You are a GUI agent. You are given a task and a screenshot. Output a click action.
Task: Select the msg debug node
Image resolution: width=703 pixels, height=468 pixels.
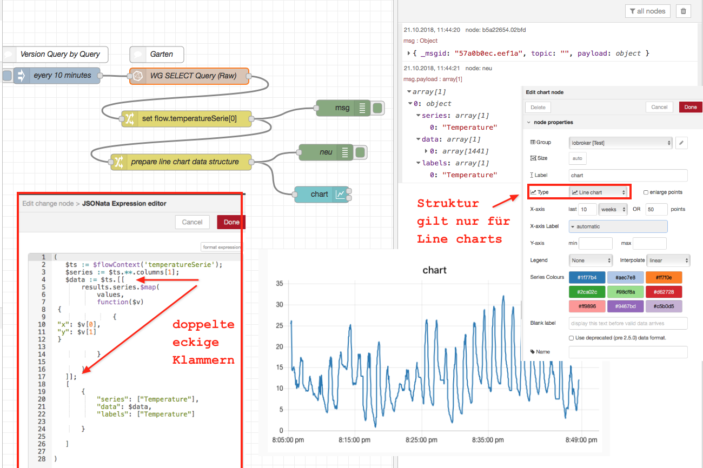click(344, 108)
